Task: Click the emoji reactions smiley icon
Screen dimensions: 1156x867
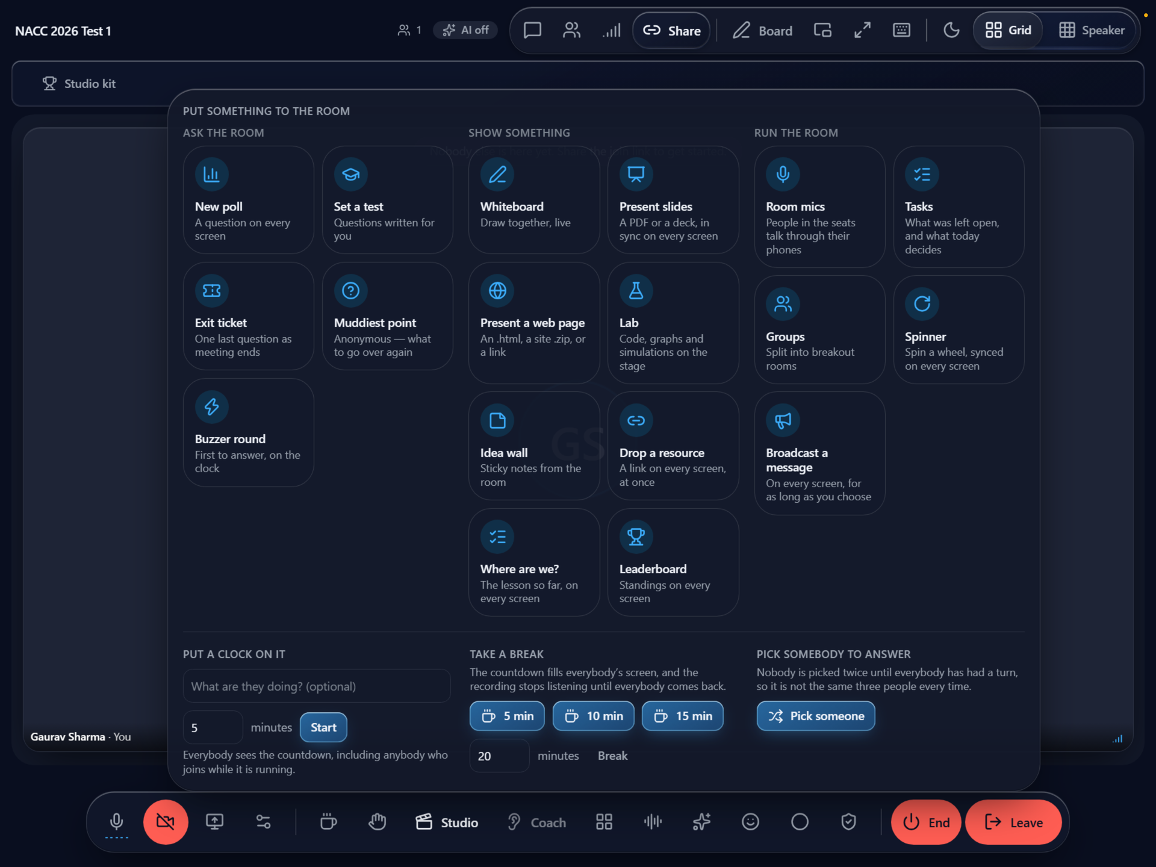Action: [x=750, y=822]
